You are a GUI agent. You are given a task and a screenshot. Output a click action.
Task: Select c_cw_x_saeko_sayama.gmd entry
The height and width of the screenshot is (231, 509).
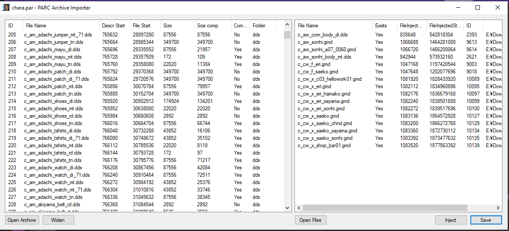398,131
